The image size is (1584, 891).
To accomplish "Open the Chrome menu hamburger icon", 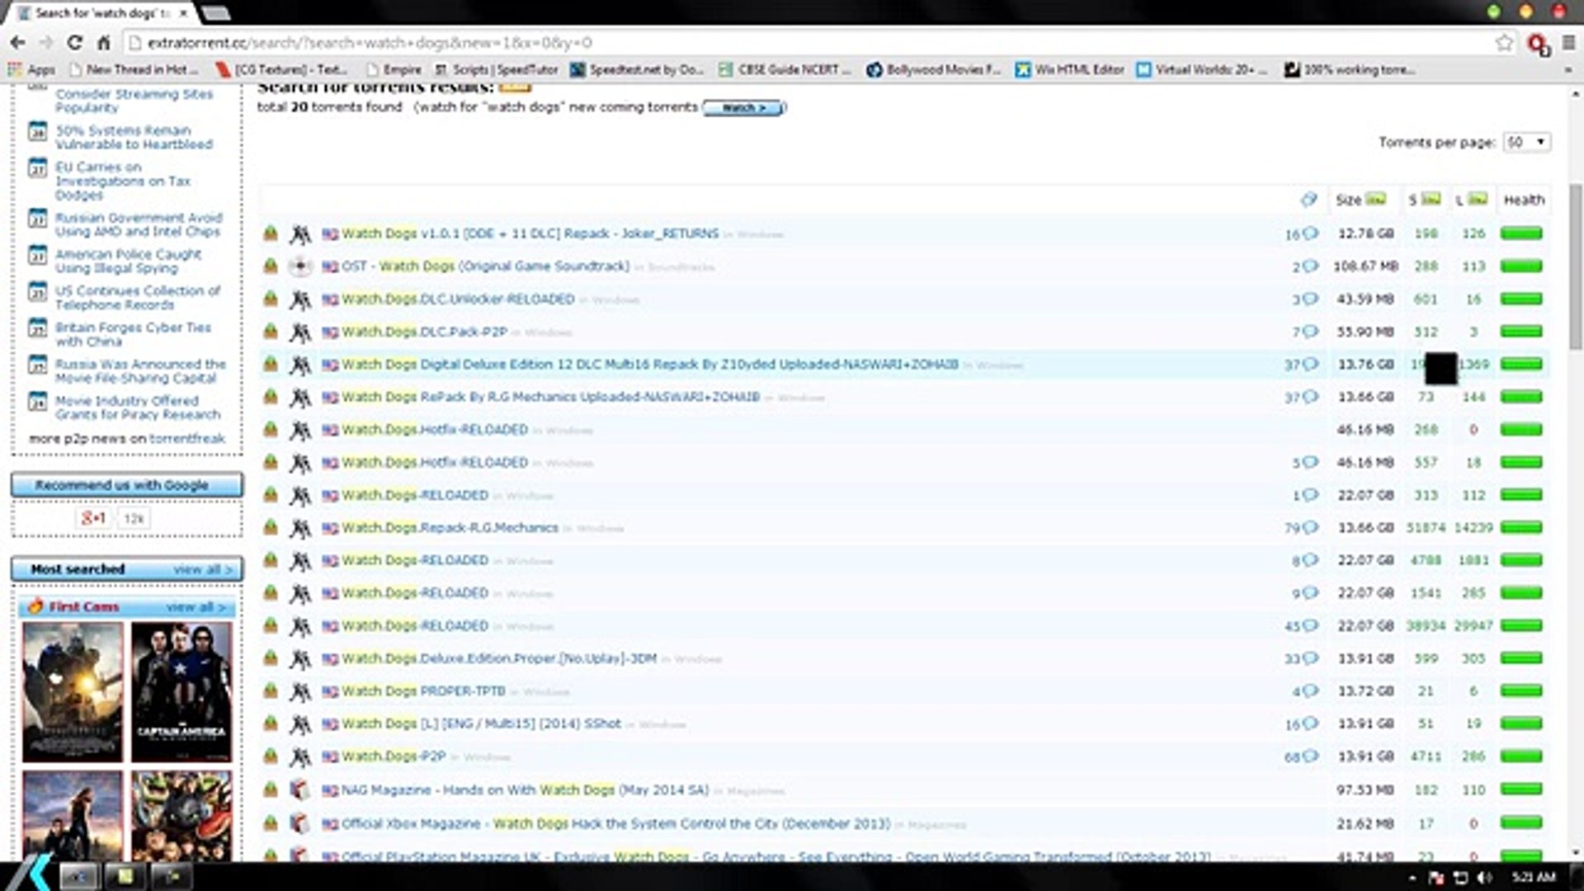I will (1568, 43).
